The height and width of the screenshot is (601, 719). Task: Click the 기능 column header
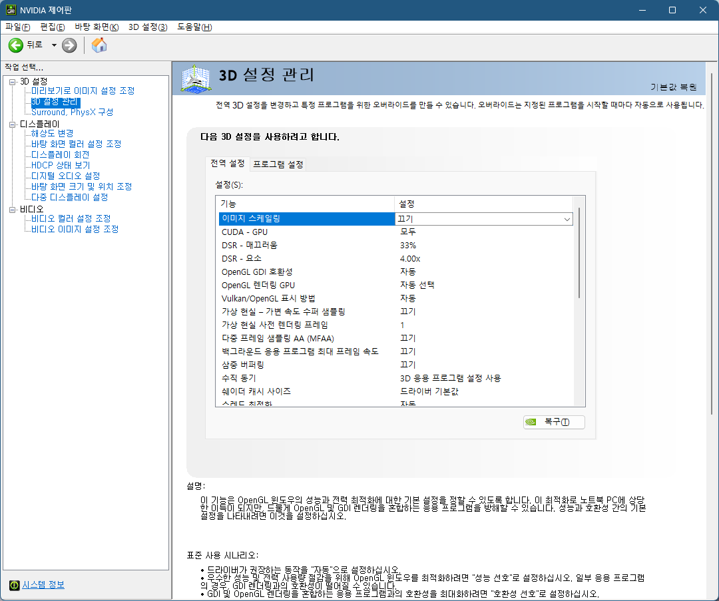click(305, 204)
